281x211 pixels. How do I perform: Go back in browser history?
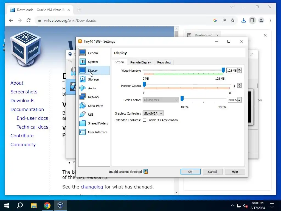coord(11,20)
